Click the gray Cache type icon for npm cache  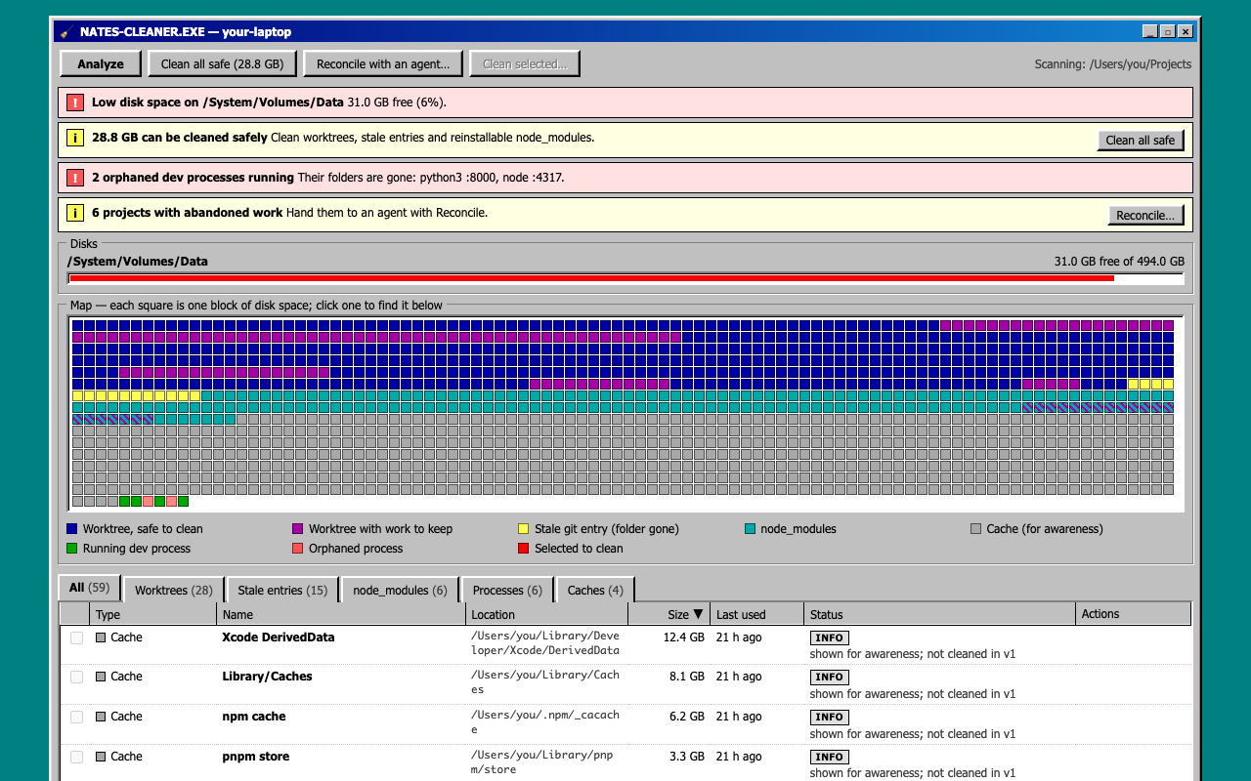coord(101,717)
